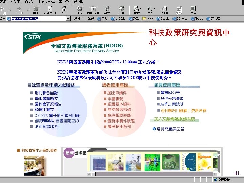Open the 工具(T) menu
244x183 pixels.
click(64, 2)
